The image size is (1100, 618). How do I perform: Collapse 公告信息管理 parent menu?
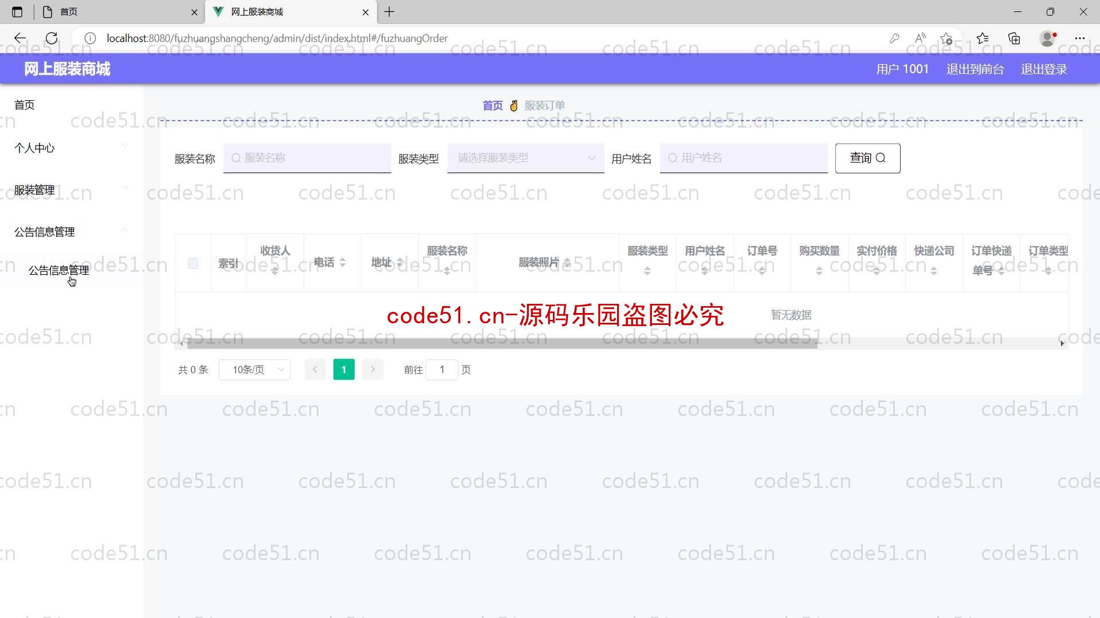(x=72, y=232)
